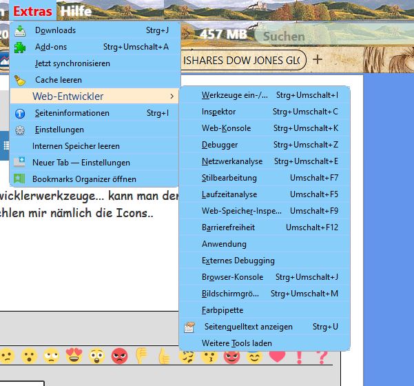
Task: Insert the surprised open-mouth emoji
Action: (x=29, y=356)
